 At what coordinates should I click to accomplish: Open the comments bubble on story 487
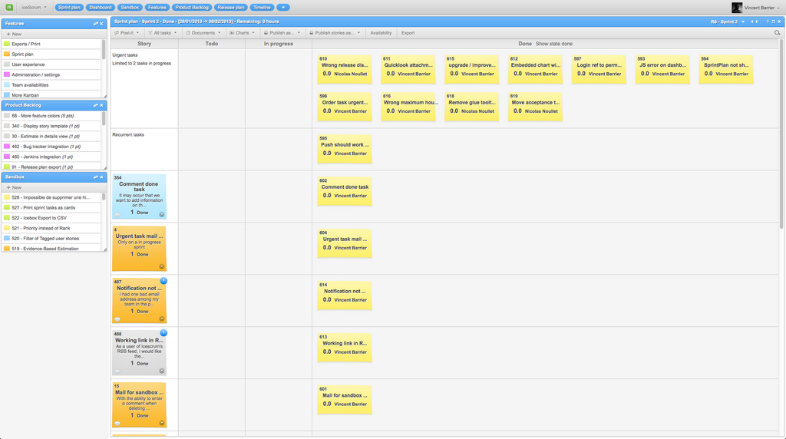pos(117,319)
